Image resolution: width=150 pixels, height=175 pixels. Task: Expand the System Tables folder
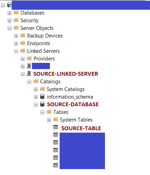click(49, 120)
